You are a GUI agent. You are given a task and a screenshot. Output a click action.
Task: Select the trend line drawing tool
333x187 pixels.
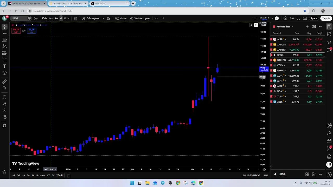(x=4, y=33)
